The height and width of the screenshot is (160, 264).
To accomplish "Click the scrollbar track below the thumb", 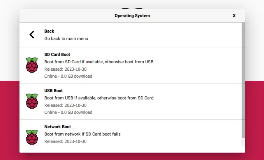I will (x=243, y=142).
